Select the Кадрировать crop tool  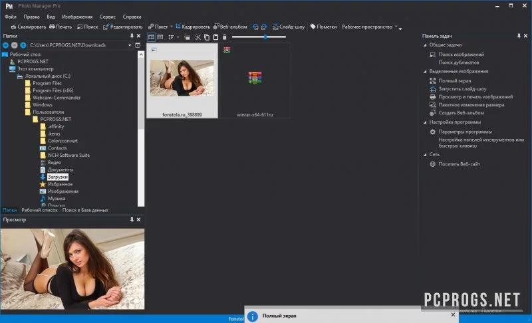(193, 27)
